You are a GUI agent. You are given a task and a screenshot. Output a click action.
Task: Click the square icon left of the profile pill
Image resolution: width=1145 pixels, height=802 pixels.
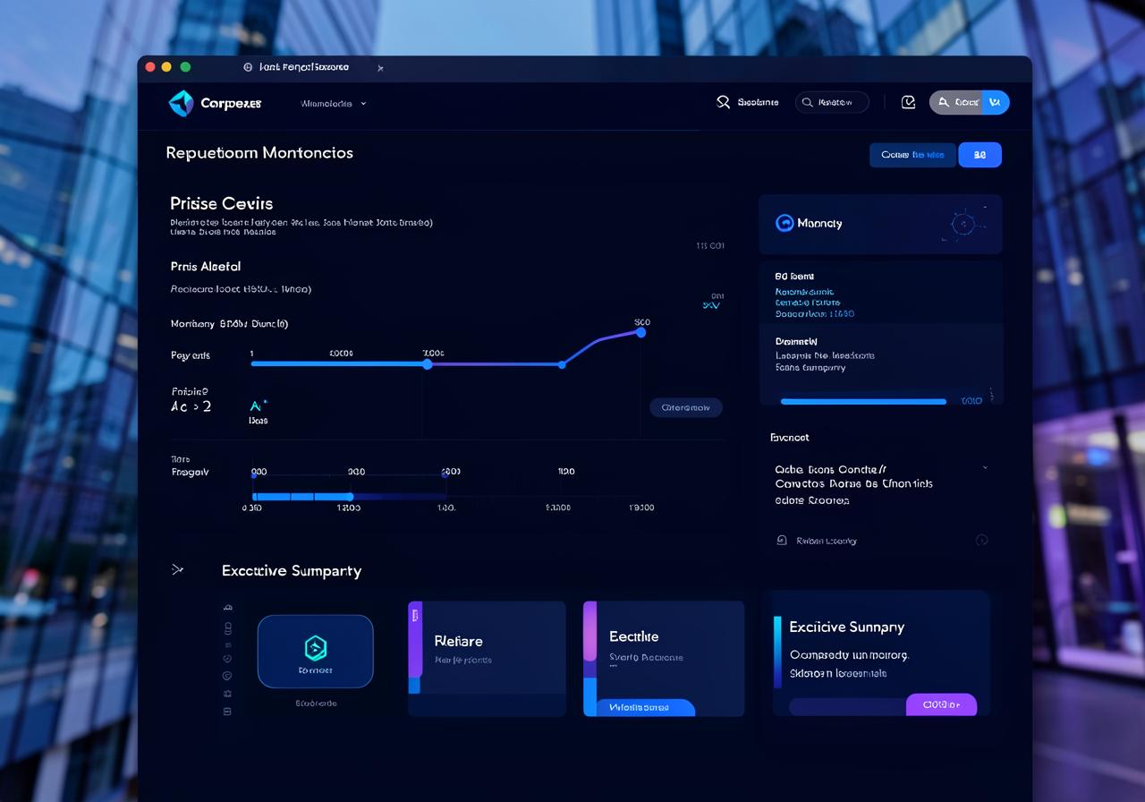908,102
